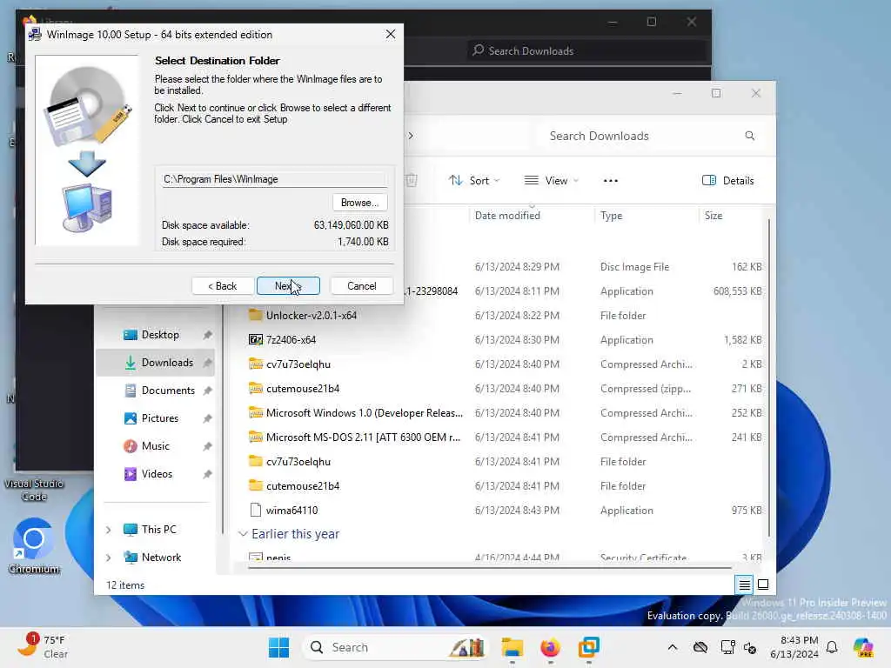Open the weather widget showing 75°F
Image resolution: width=891 pixels, height=668 pixels.
point(44,646)
